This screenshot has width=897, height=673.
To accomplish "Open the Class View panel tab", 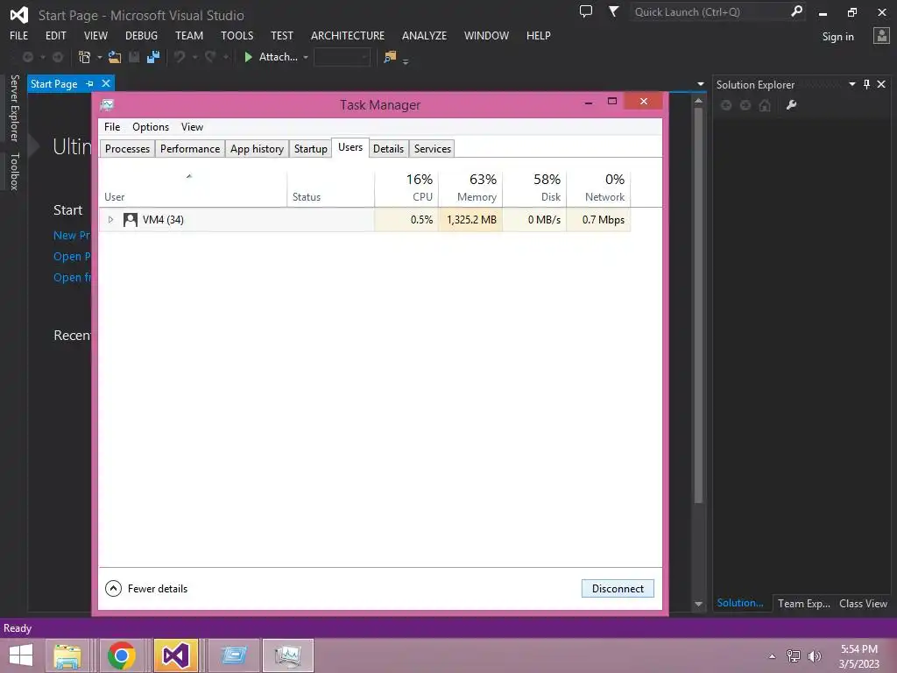I will [863, 603].
